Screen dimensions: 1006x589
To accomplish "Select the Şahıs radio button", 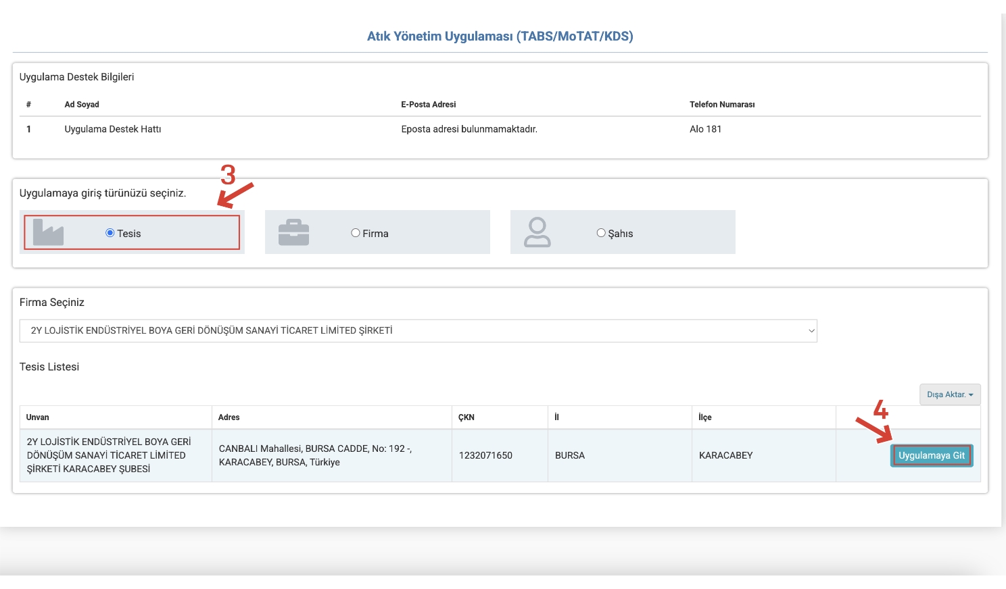I will (601, 233).
